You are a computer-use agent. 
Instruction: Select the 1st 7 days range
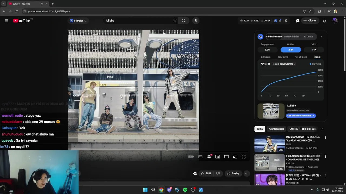pos(283,57)
